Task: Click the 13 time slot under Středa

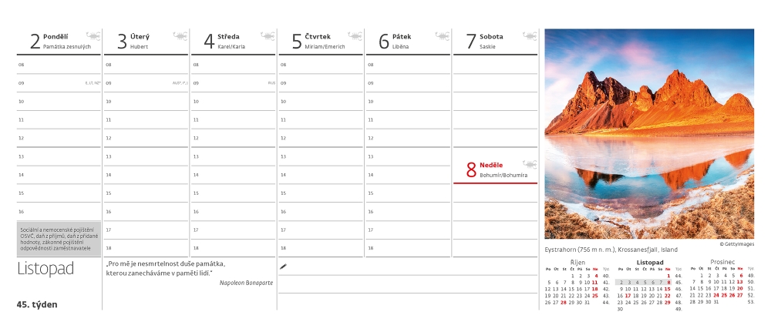Action: click(234, 156)
